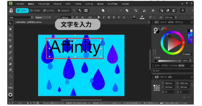The image size is (202, 106).
Task: Switch to ピクセル studio
Action: click(35, 10)
